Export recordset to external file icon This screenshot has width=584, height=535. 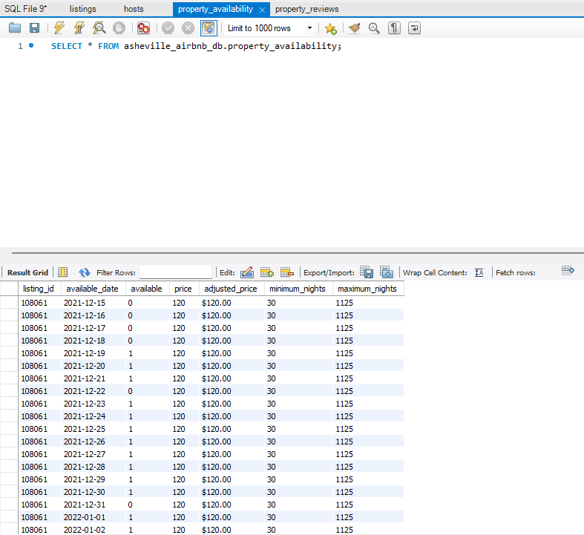[367, 272]
